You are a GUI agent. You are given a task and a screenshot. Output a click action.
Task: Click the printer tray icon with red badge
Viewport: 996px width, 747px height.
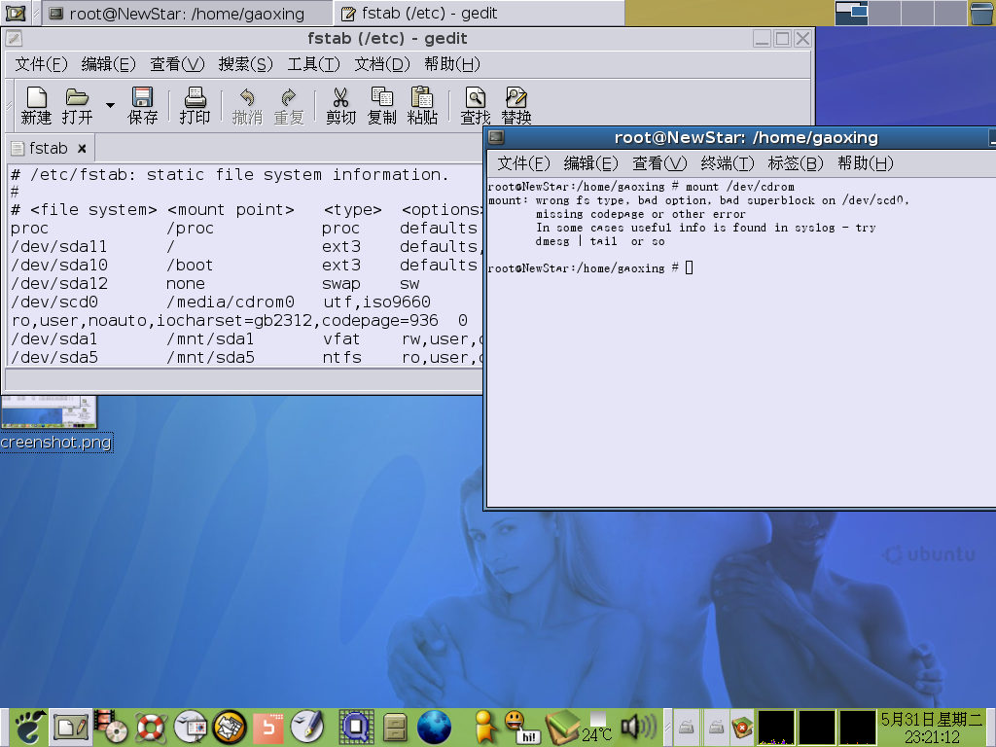click(742, 728)
